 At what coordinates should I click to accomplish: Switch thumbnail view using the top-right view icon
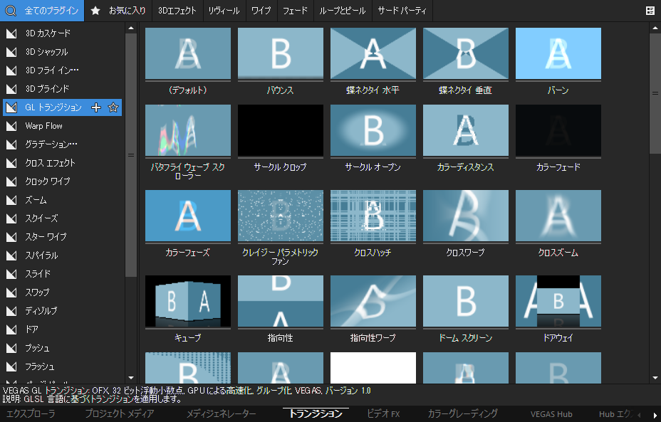(650, 11)
